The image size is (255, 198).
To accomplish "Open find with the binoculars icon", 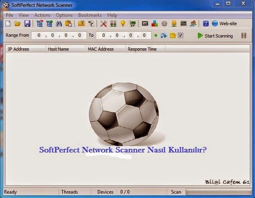I will pyautogui.click(x=59, y=24).
